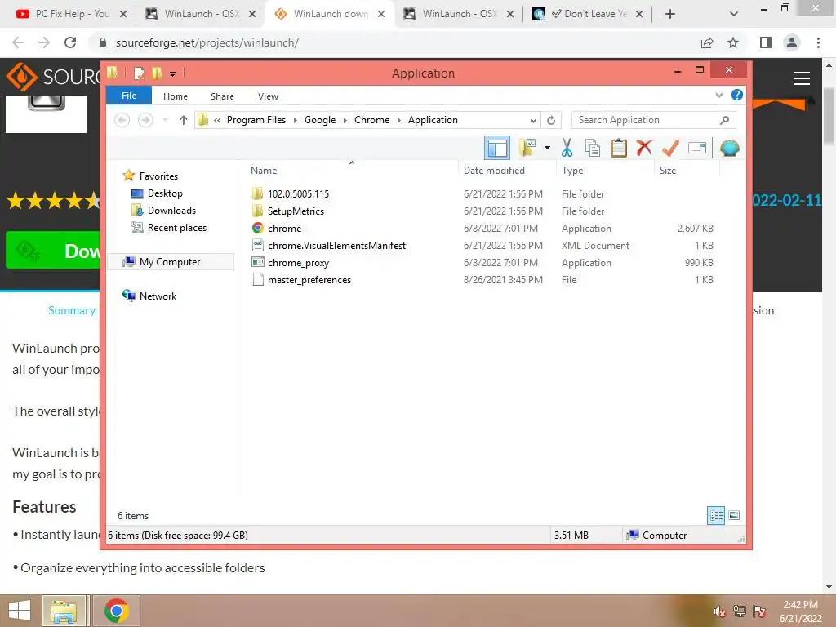Viewport: 836px width, 627px height.
Task: Toggle the navigation pane layout button
Action: click(497, 149)
